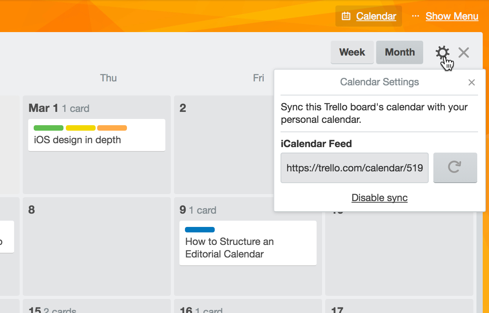489x313 pixels.
Task: Regenerate the iCalendar feed URL
Action: [x=455, y=168]
